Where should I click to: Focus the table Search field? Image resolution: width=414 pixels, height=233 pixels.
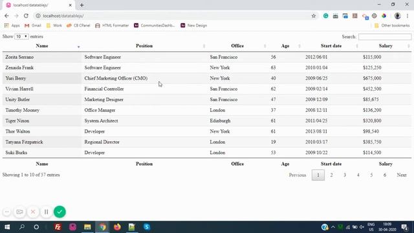(385, 37)
